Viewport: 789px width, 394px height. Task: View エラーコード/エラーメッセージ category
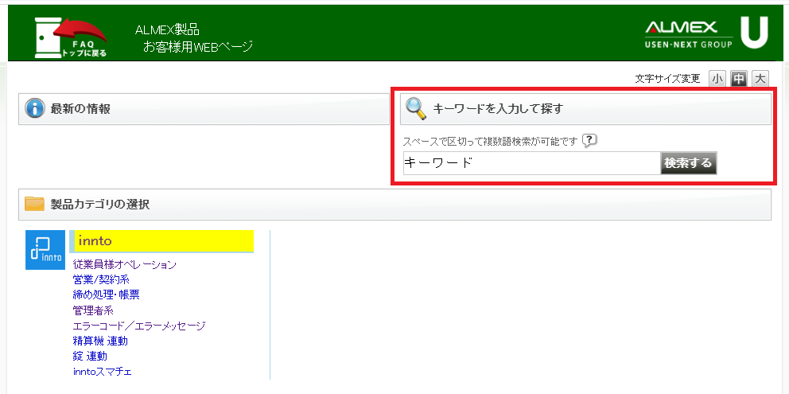click(x=138, y=326)
